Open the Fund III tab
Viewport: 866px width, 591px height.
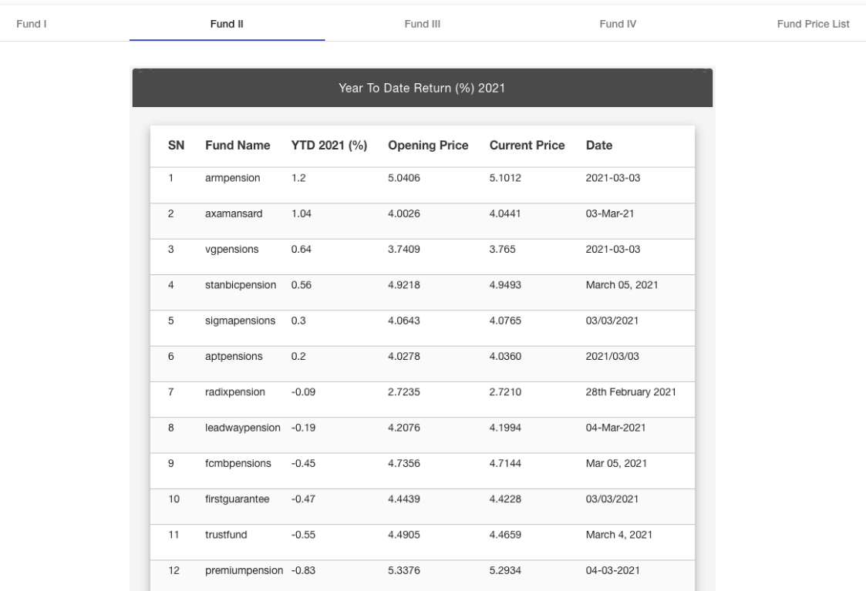click(x=422, y=24)
